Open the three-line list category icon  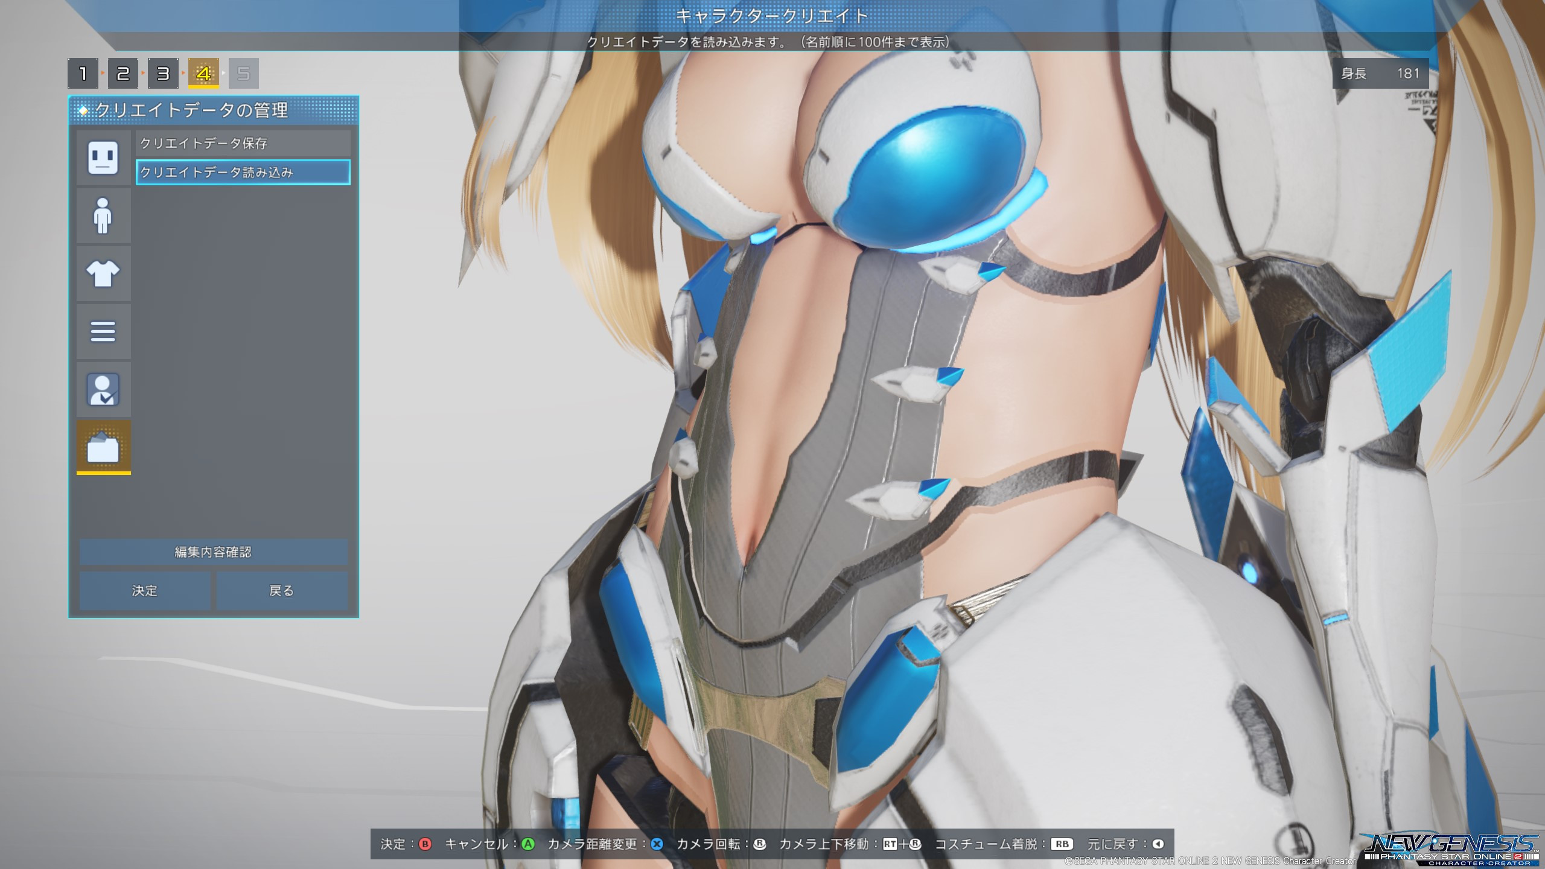tap(103, 331)
